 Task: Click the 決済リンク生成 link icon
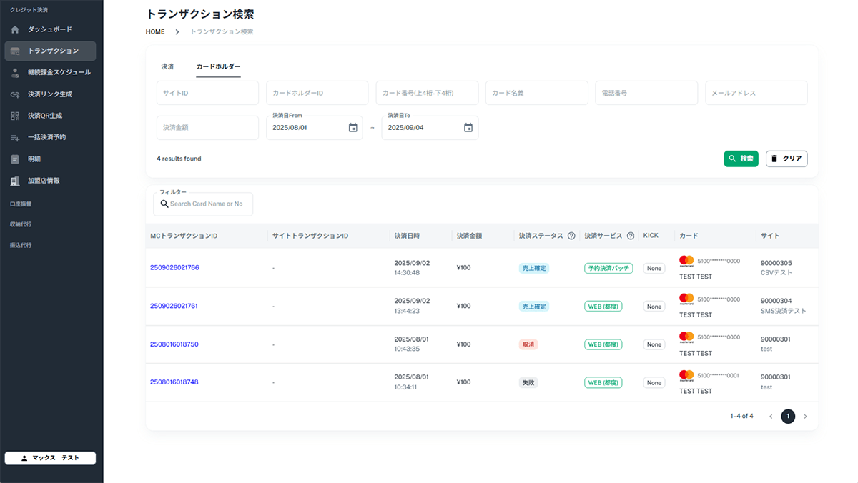coord(15,94)
